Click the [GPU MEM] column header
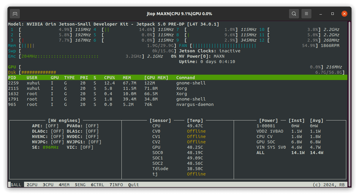The image size is (359, 196). coord(156,78)
